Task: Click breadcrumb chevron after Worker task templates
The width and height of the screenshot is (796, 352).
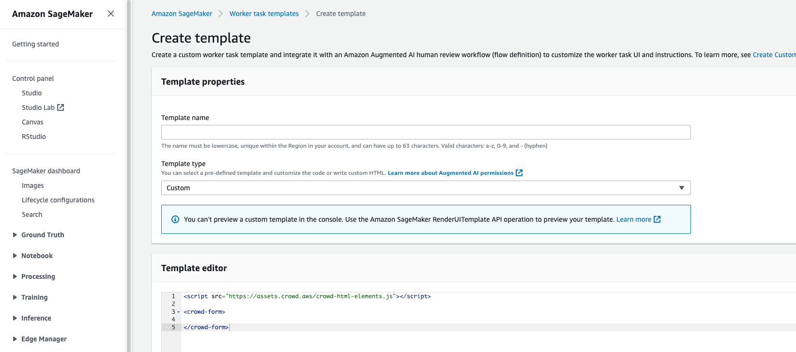Action: pos(307,14)
